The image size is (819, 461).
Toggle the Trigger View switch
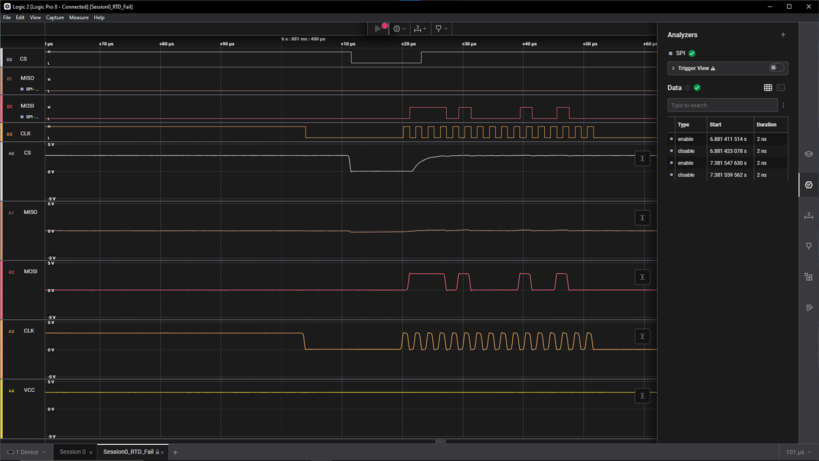point(776,68)
